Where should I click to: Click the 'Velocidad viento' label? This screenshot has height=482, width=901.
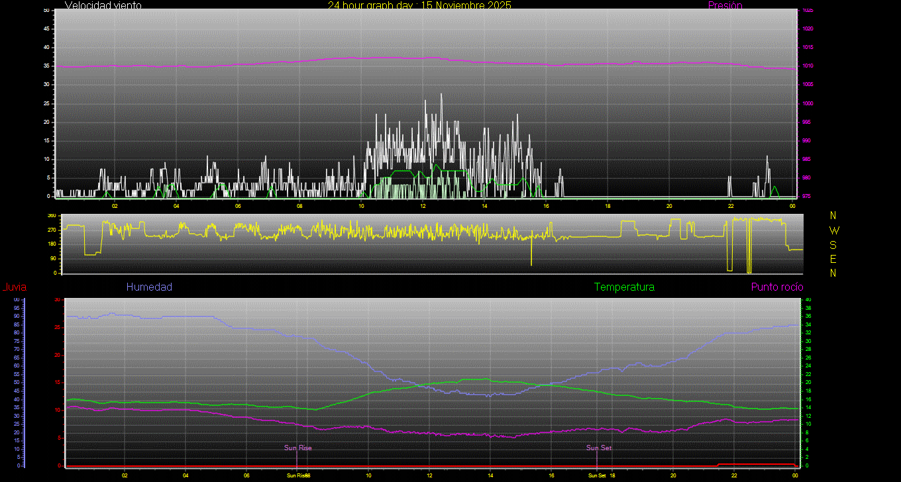click(103, 5)
